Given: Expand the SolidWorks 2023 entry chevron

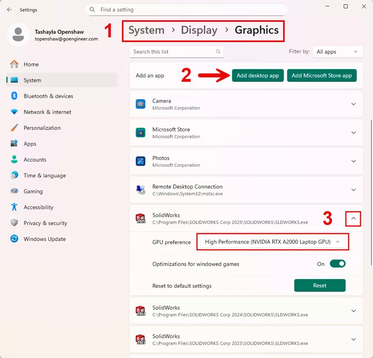Looking at the screenshot, I should coord(353,339).
